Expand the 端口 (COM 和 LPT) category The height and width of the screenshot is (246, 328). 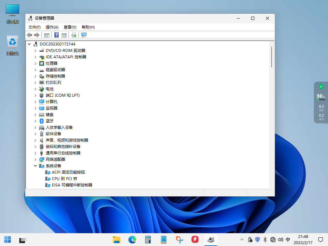tap(35, 95)
